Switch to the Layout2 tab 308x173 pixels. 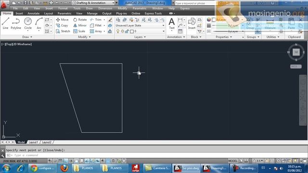[x=47, y=142]
